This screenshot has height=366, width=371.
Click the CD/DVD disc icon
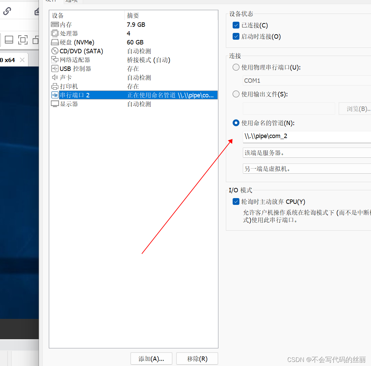click(x=55, y=51)
